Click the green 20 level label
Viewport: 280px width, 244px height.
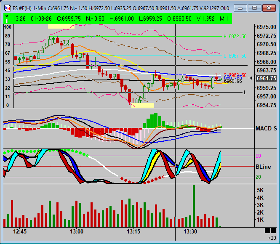(258, 177)
